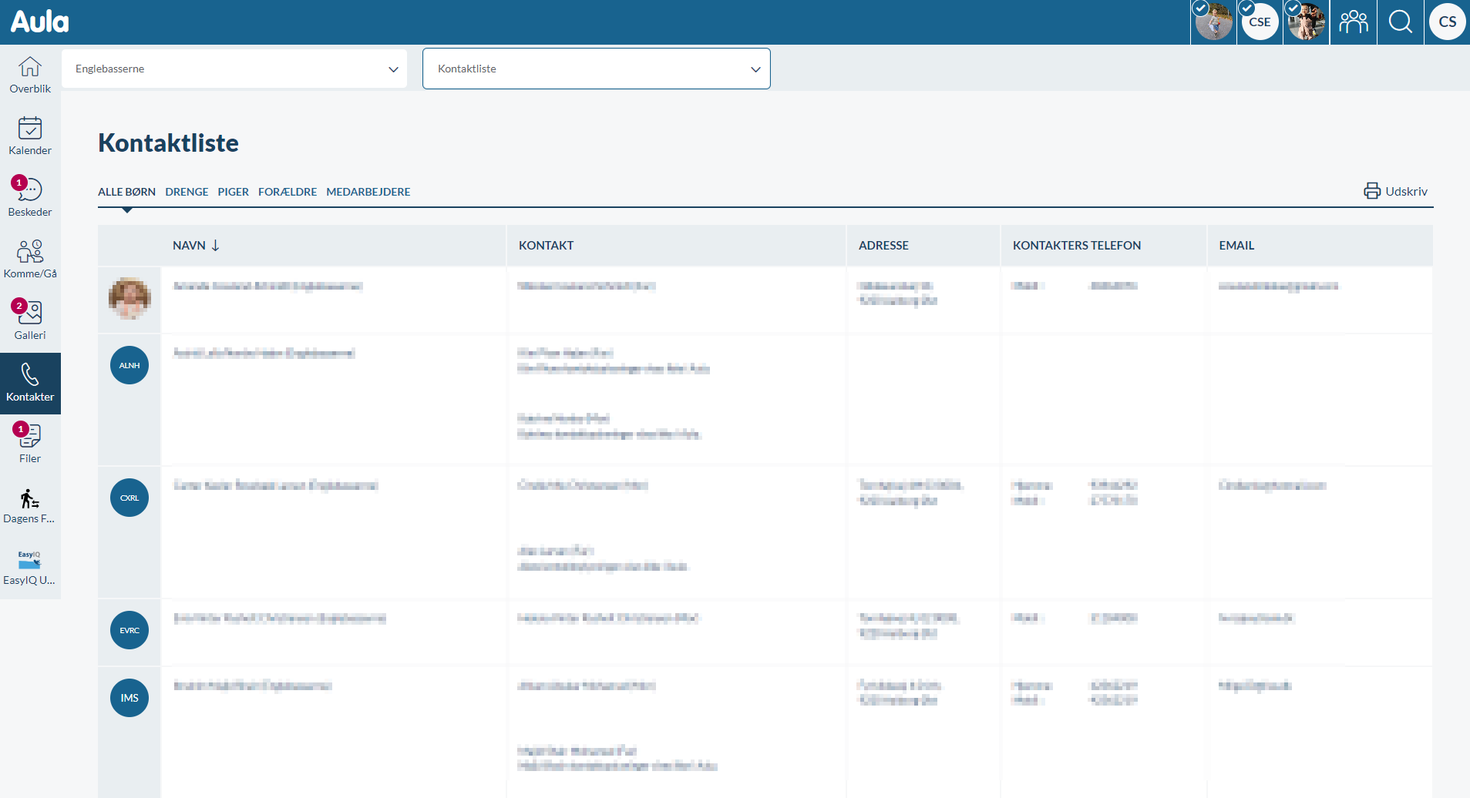Click the search magnifier icon
The height and width of the screenshot is (798, 1470).
click(1400, 22)
